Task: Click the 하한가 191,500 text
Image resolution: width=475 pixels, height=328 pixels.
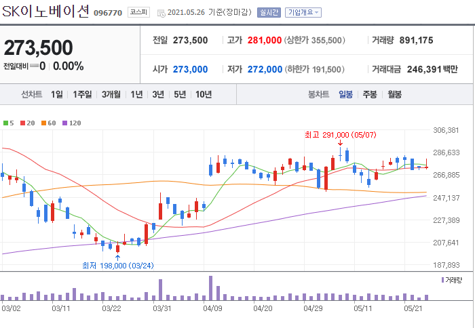Action: 314,69
